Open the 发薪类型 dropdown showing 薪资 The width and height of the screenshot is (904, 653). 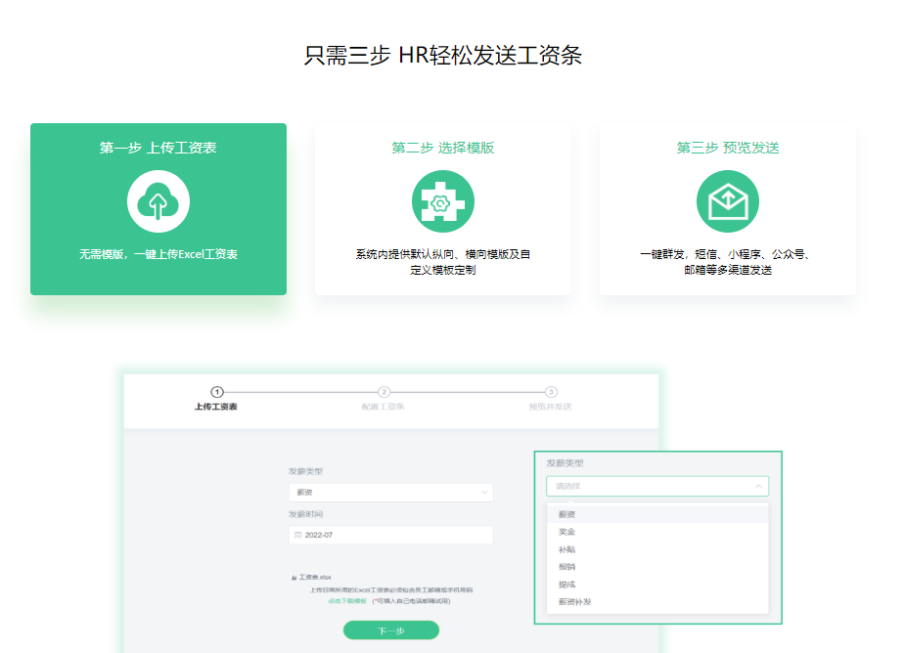click(391, 490)
